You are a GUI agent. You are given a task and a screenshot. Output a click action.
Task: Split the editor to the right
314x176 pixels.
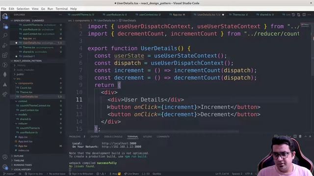tap(304, 15)
